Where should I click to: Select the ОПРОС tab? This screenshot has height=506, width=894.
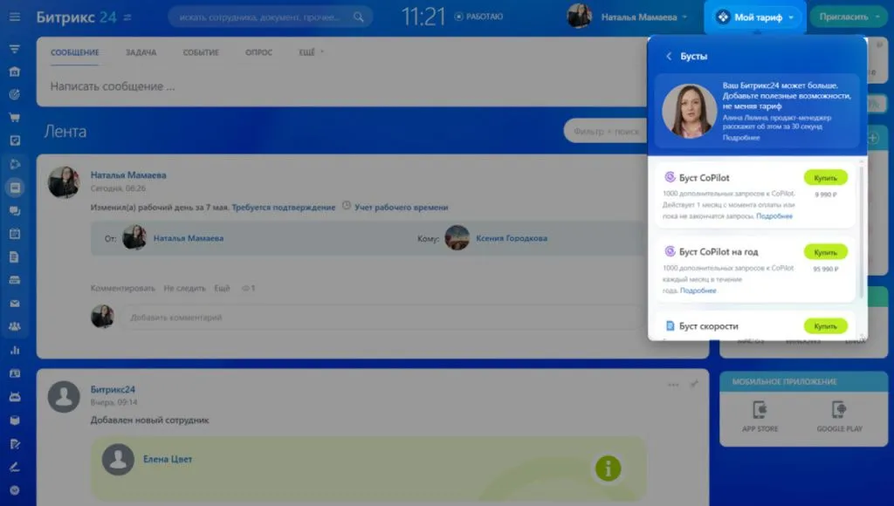(258, 52)
